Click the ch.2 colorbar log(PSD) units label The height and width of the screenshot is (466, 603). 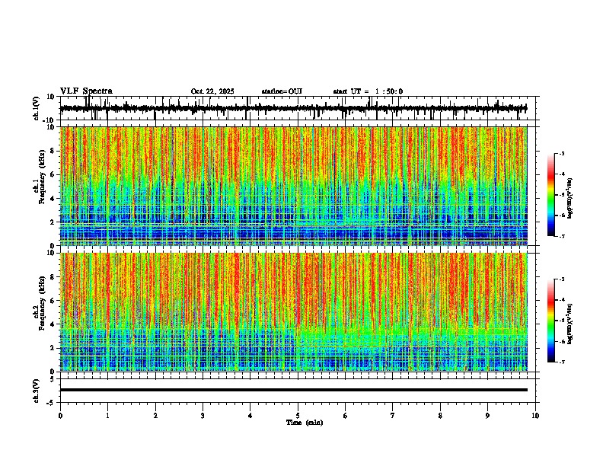point(570,324)
